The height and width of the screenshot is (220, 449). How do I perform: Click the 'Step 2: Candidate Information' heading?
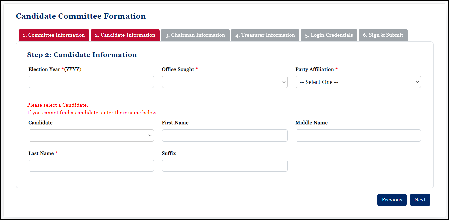[82, 55]
